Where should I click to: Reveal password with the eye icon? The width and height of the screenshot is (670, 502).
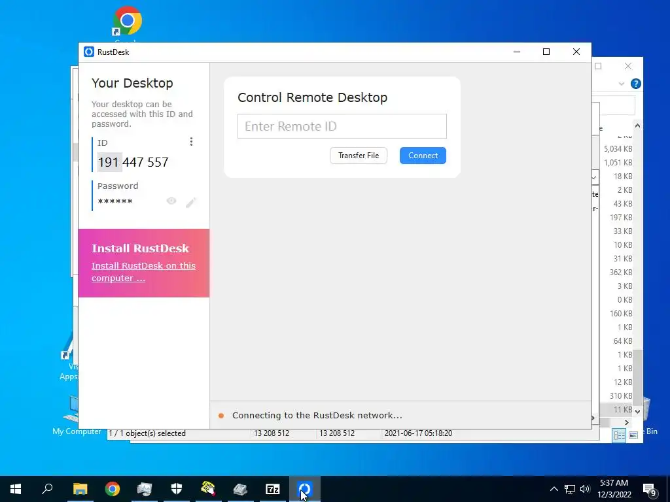click(171, 201)
